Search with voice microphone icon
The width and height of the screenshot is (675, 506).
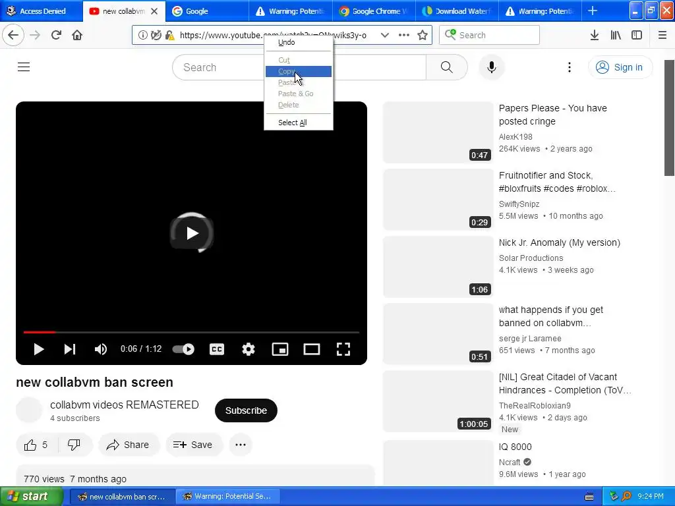click(x=492, y=67)
